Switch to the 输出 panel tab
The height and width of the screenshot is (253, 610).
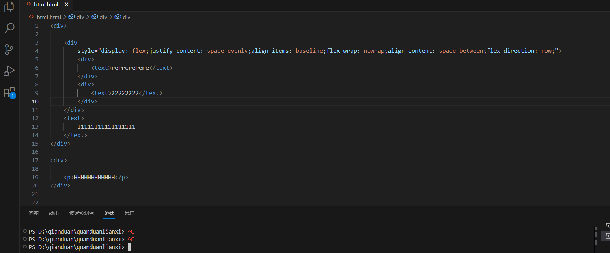tap(54, 213)
